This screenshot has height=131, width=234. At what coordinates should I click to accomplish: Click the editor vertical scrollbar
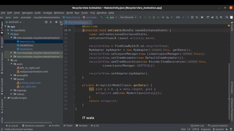click(229, 91)
